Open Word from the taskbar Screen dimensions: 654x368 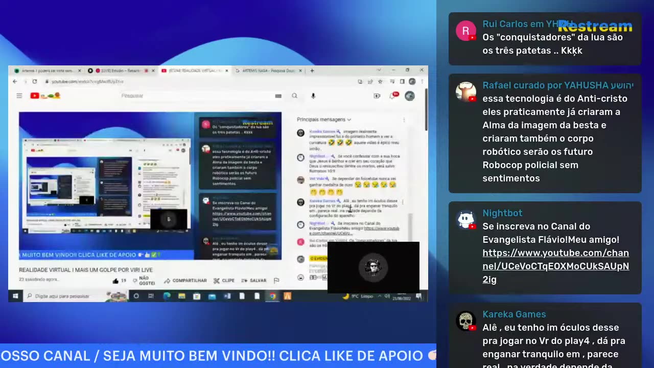tap(227, 296)
